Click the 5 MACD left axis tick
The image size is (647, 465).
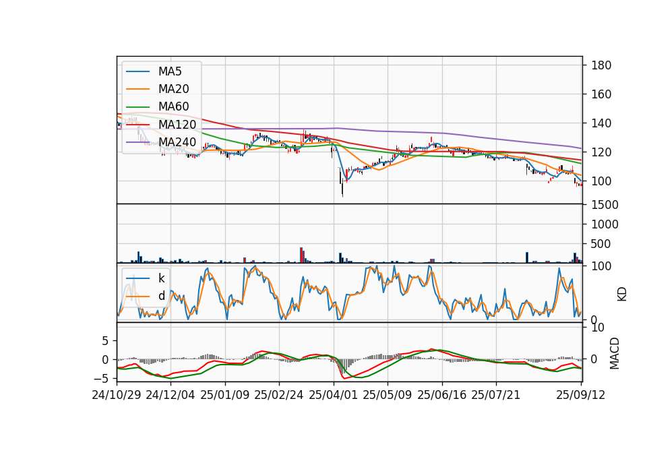click(106, 341)
